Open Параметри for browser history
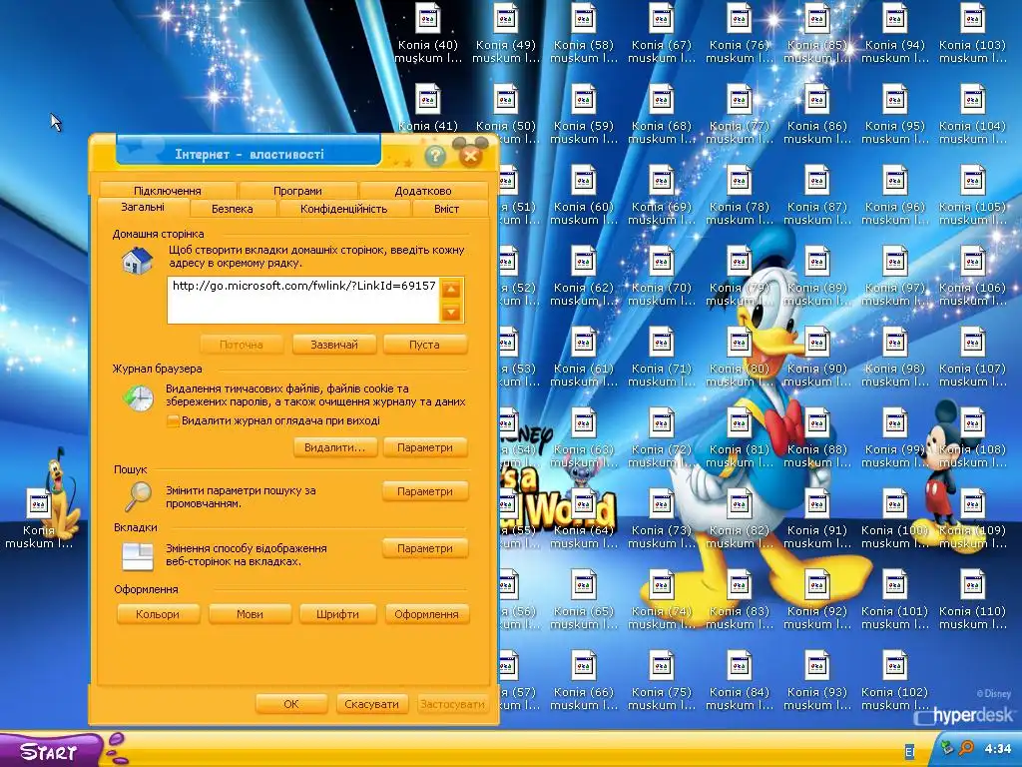 pos(425,447)
